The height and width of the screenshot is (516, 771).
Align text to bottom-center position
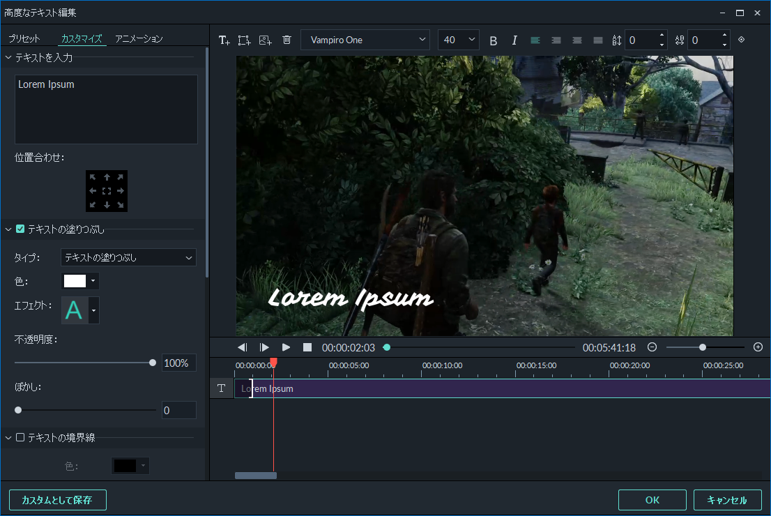107,204
